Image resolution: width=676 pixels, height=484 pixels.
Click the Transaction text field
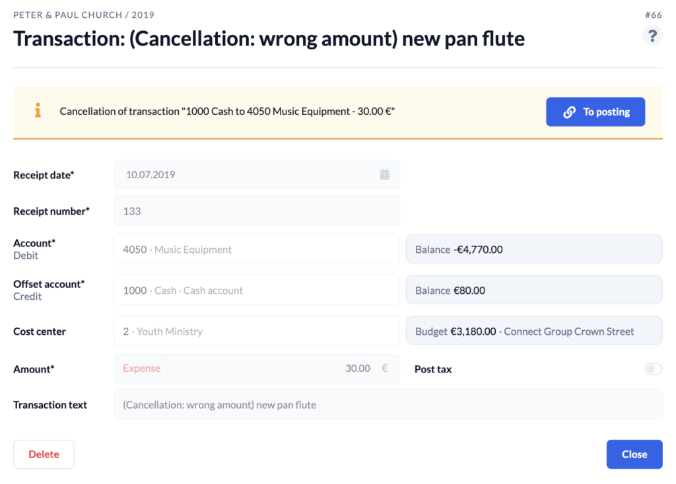[x=388, y=405]
